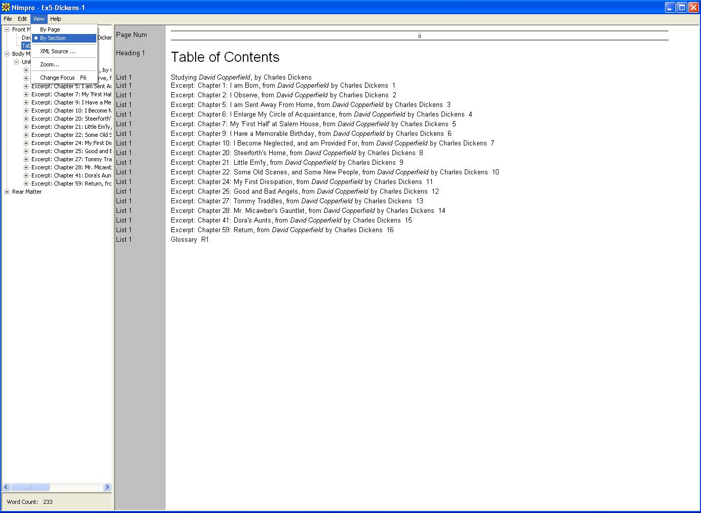Maximize the Nimpro window
The image size is (701, 513).
pos(682,7)
